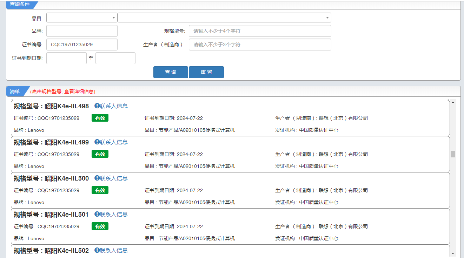Click the list scrollbar down arrow
464x258 pixels.
pyautogui.click(x=453, y=253)
